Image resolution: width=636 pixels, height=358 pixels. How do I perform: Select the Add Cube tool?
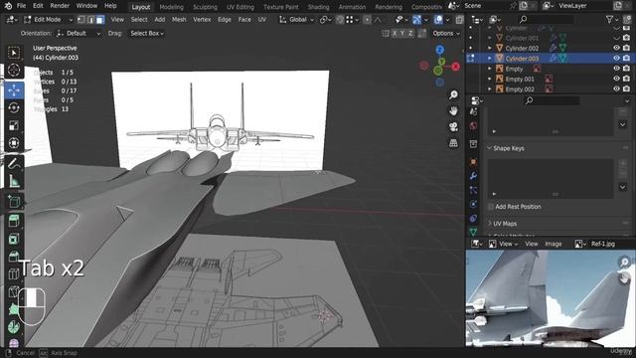(x=14, y=201)
